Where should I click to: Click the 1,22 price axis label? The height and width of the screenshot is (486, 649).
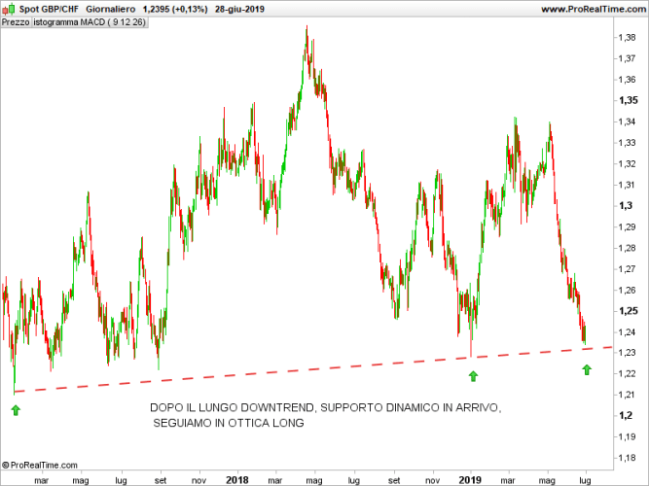pos(627,373)
